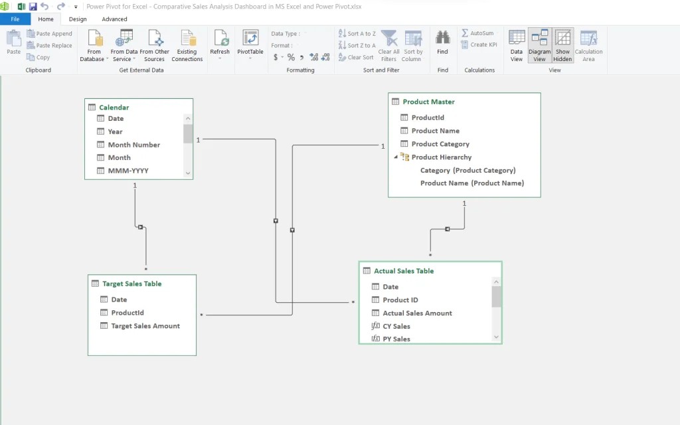Click Create KPI
Screen dimensions: 680x425
point(479,44)
